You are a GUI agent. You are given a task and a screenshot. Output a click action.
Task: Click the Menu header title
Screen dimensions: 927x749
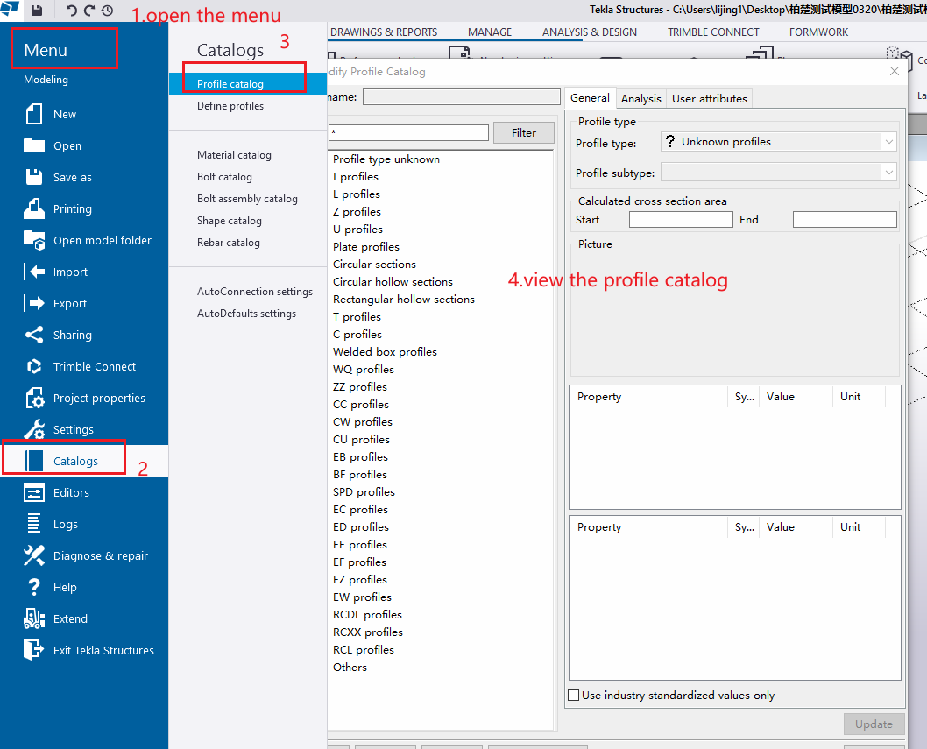point(46,50)
